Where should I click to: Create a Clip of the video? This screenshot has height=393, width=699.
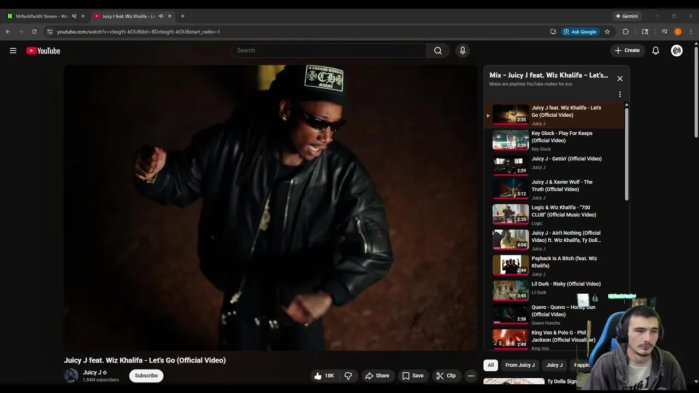click(x=446, y=376)
